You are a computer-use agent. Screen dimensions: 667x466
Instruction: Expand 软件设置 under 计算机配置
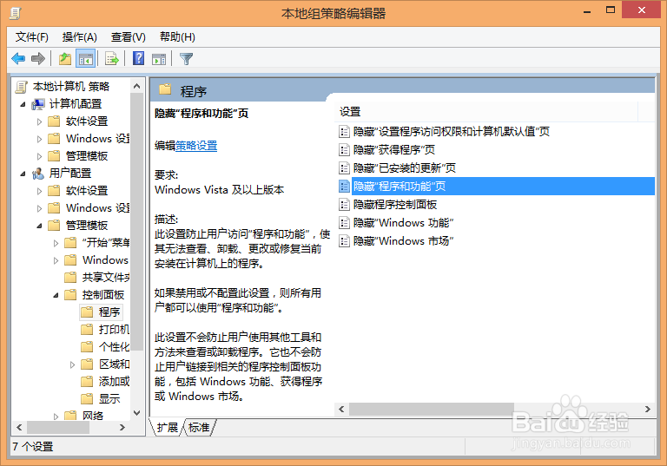[39, 121]
